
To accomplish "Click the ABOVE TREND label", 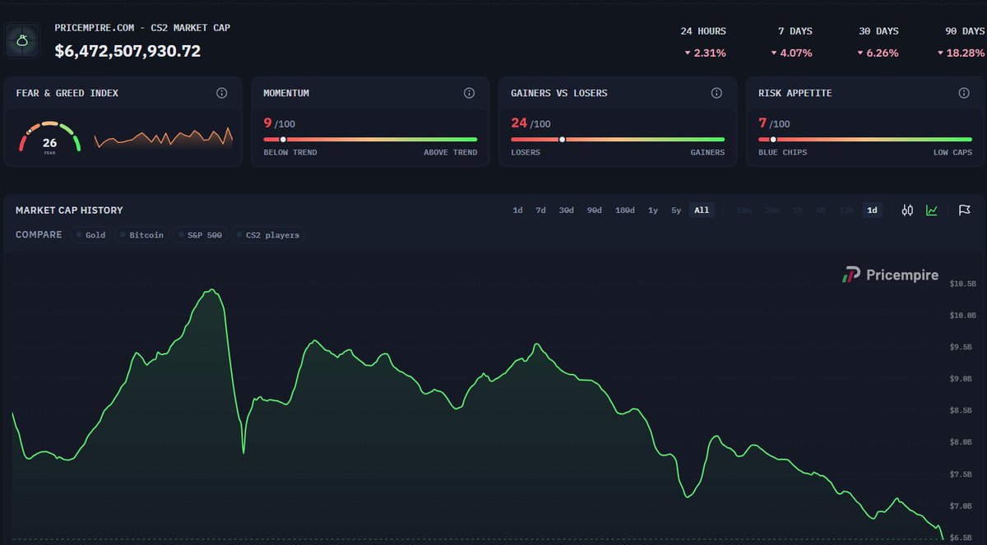I will tap(450, 152).
